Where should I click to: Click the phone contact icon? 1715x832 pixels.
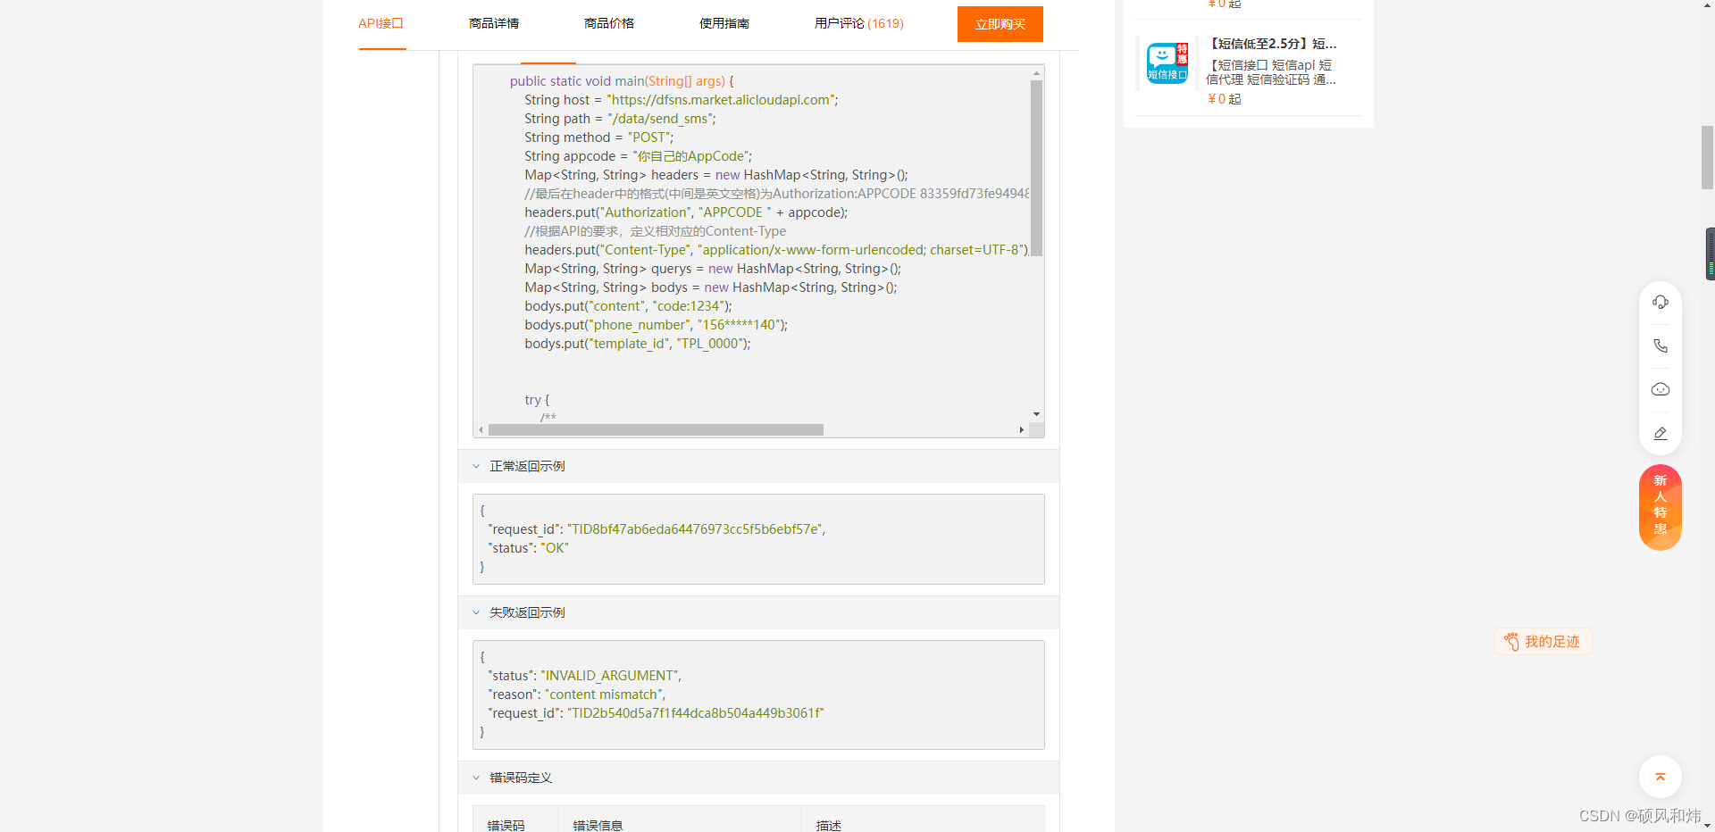(1660, 346)
